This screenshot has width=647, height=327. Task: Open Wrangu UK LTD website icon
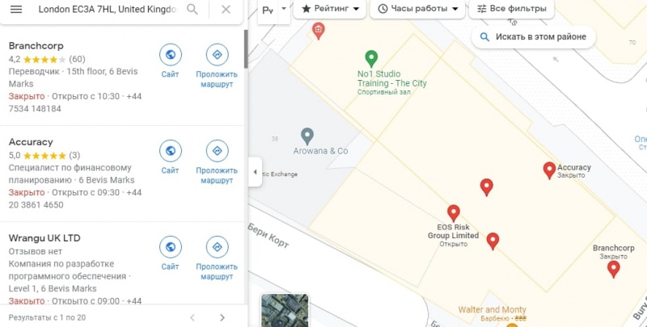pos(171,247)
